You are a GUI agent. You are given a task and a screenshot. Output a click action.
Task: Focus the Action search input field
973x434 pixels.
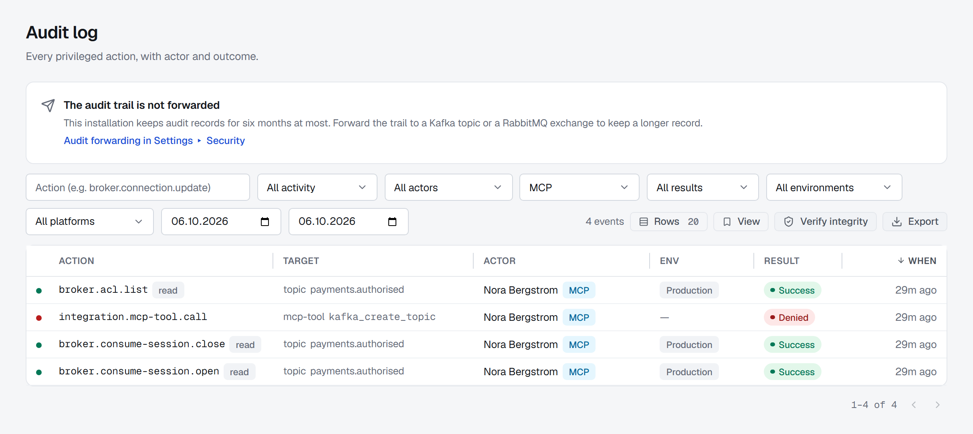[138, 187]
